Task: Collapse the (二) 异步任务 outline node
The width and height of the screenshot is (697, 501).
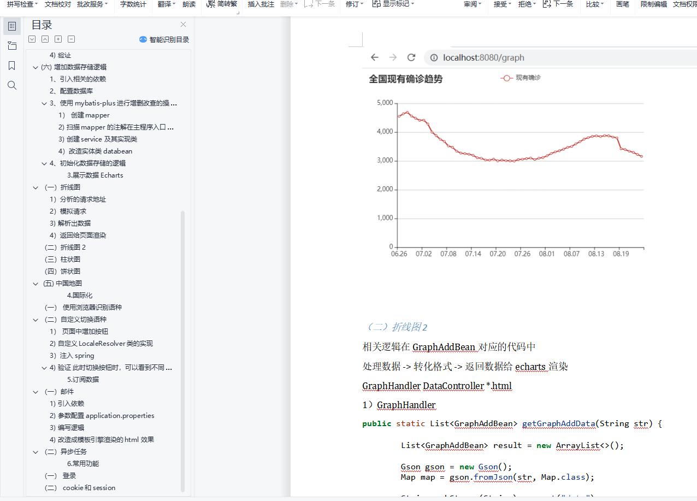Action: pyautogui.click(x=36, y=452)
